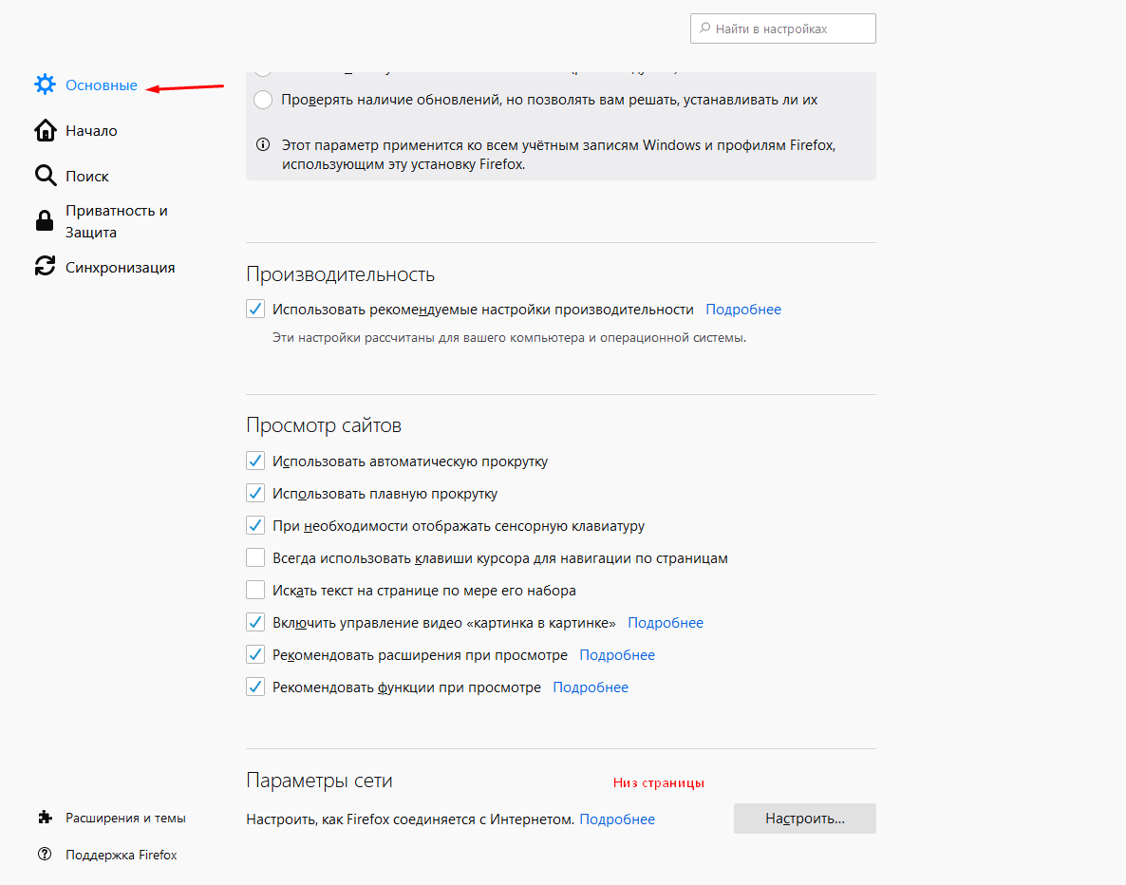Viewport: 1126px width, 885px height.
Task: Click the info icon beside the Windows accounts note
Action: point(263,145)
